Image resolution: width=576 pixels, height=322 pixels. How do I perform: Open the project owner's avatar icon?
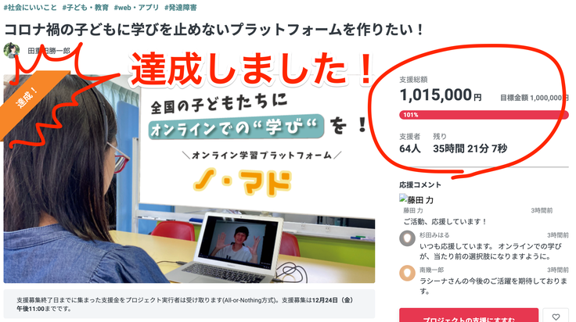pyautogui.click(x=12, y=50)
